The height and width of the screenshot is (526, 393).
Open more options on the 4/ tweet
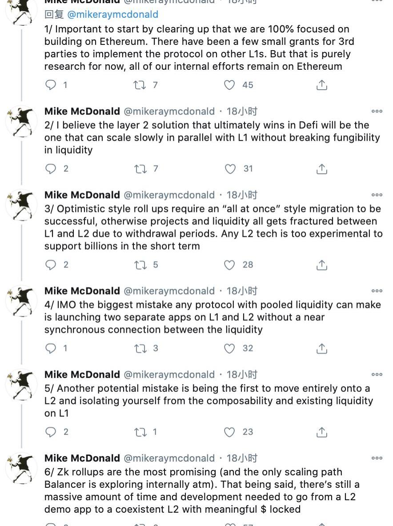[x=377, y=291]
